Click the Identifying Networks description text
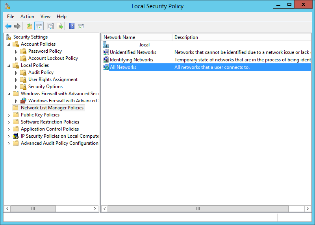Image resolution: width=315 pixels, height=225 pixels. pos(243,60)
